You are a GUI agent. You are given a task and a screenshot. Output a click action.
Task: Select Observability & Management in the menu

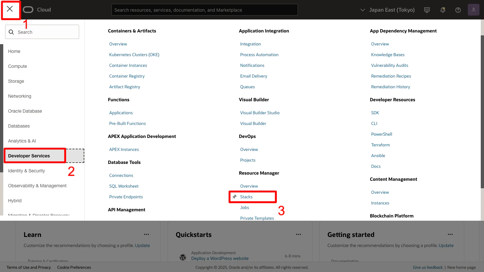37,186
